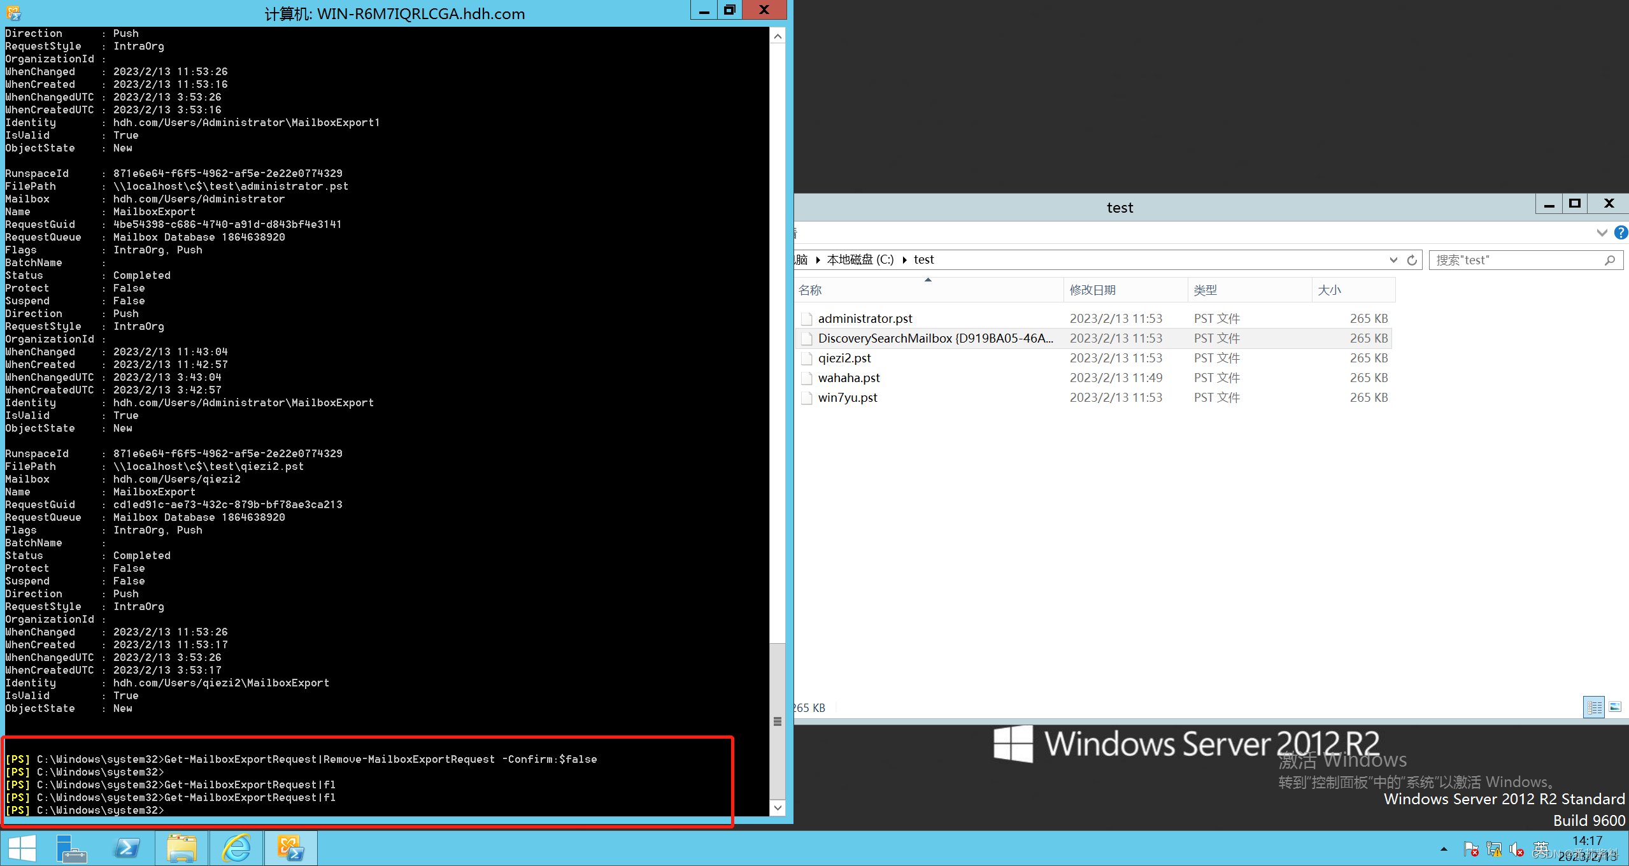Expand the ribbon chevron in test window
The height and width of the screenshot is (866, 1629).
pyautogui.click(x=1602, y=232)
